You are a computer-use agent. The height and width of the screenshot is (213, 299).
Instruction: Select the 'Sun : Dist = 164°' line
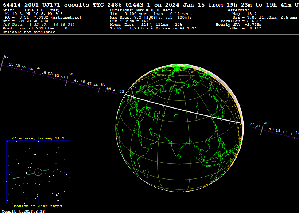point(130,21)
